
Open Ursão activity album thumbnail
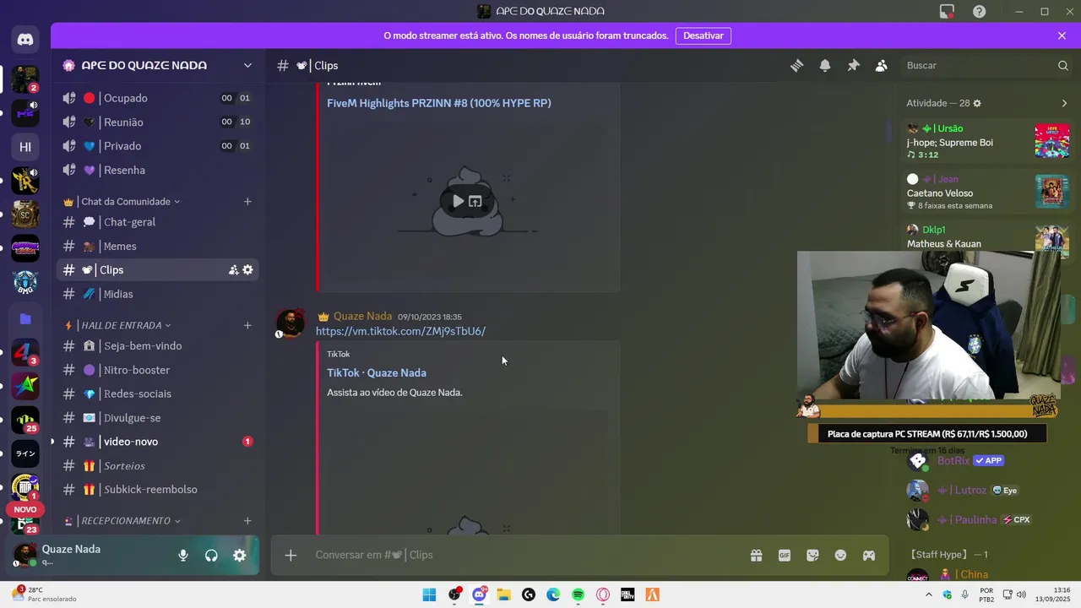[1052, 141]
